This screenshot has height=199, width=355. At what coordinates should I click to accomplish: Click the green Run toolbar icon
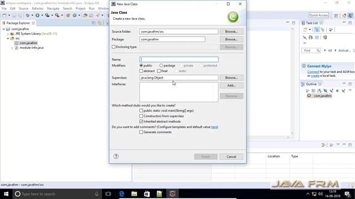(x=37, y=15)
